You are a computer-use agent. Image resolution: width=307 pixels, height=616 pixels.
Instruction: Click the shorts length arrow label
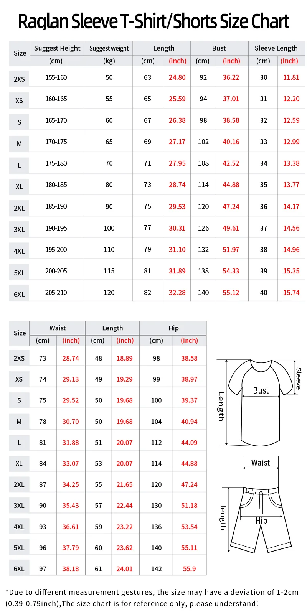223,518
